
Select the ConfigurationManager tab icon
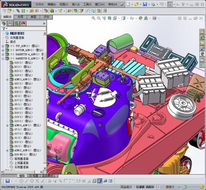coord(17,24)
